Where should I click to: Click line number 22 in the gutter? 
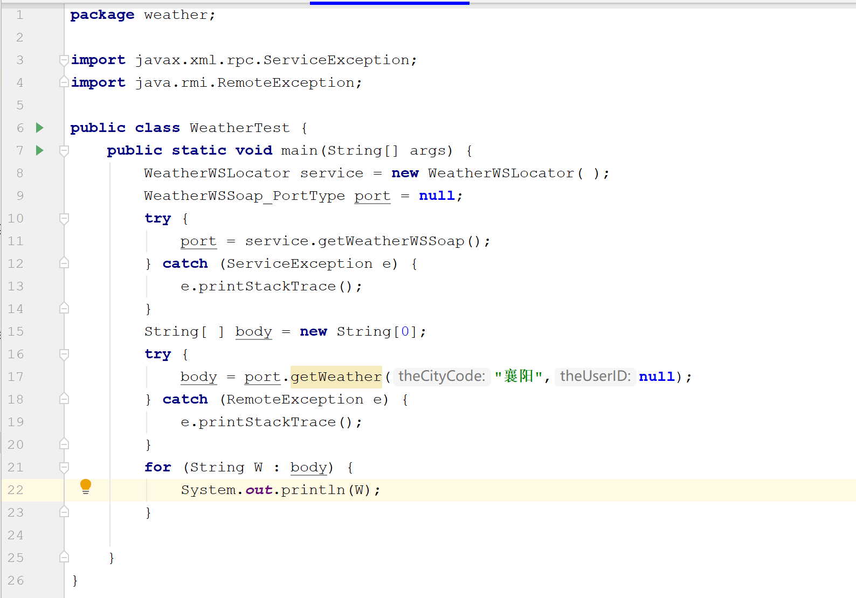(16, 490)
